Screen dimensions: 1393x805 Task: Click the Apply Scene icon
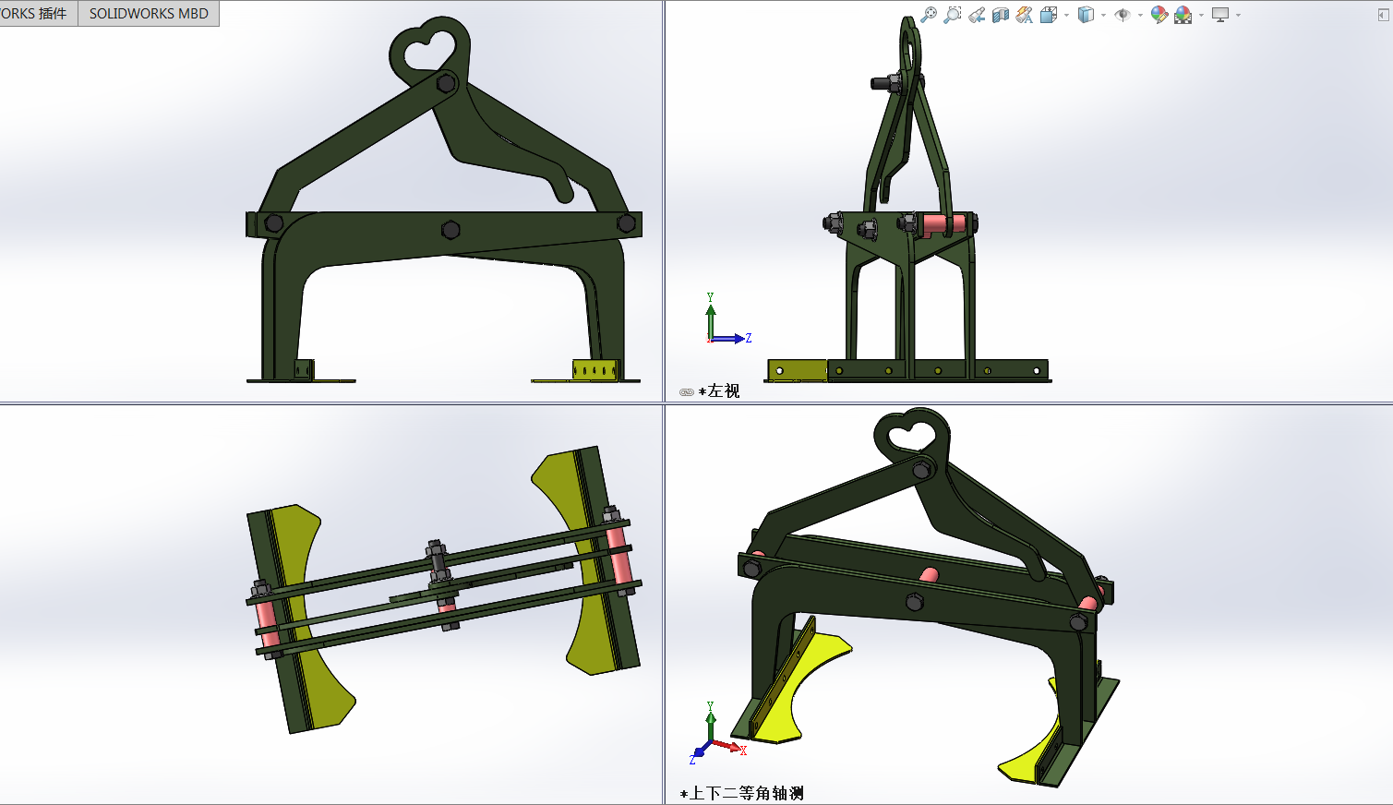coord(1183,15)
